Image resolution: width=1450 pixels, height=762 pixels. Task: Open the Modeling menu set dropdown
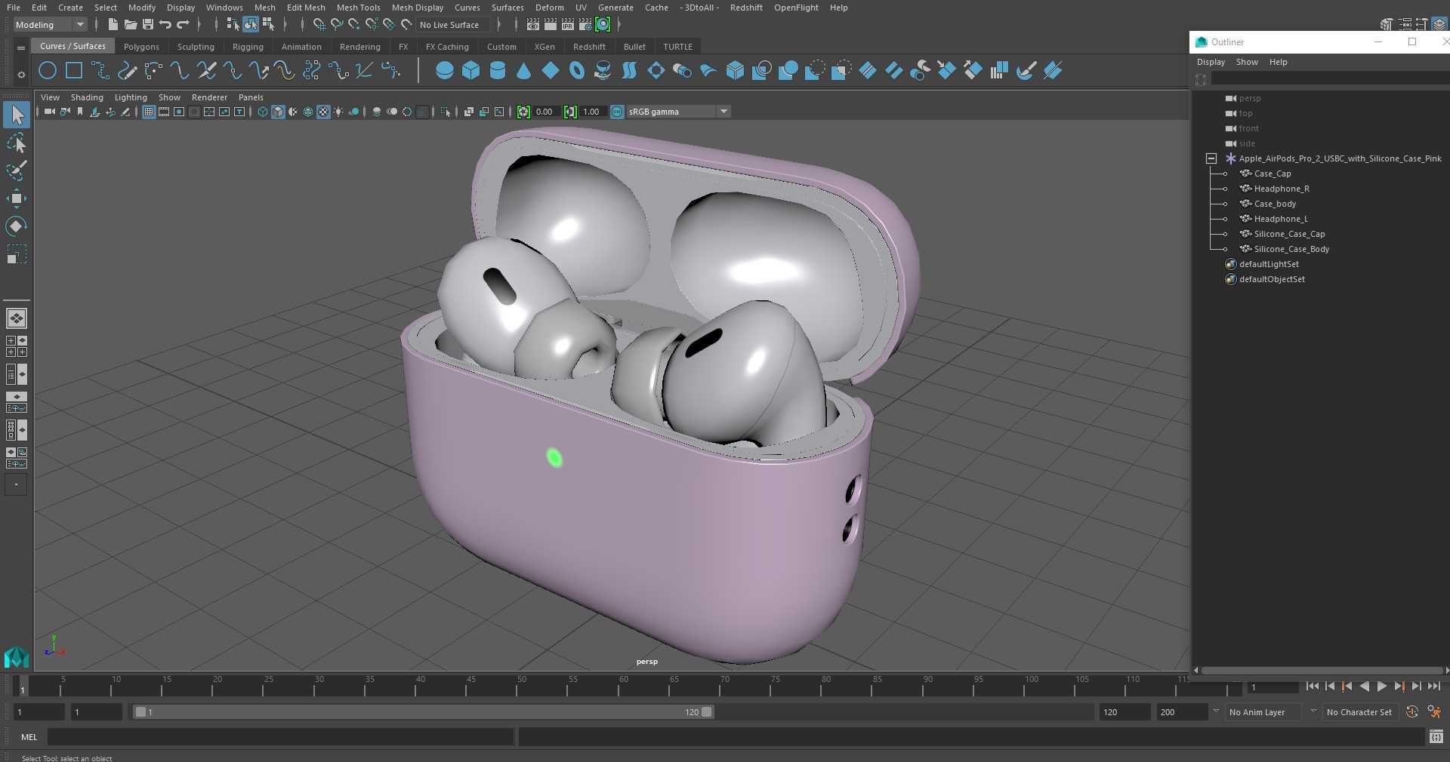coord(50,25)
